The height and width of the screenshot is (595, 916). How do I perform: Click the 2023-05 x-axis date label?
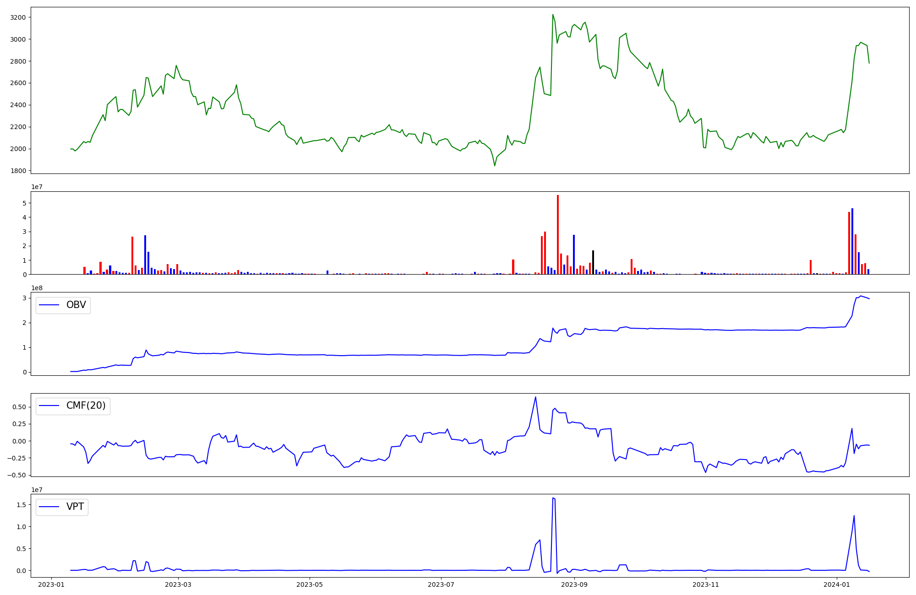310,584
